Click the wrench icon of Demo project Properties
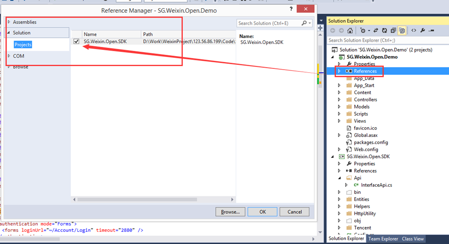The width and height of the screenshot is (449, 244). (349, 64)
